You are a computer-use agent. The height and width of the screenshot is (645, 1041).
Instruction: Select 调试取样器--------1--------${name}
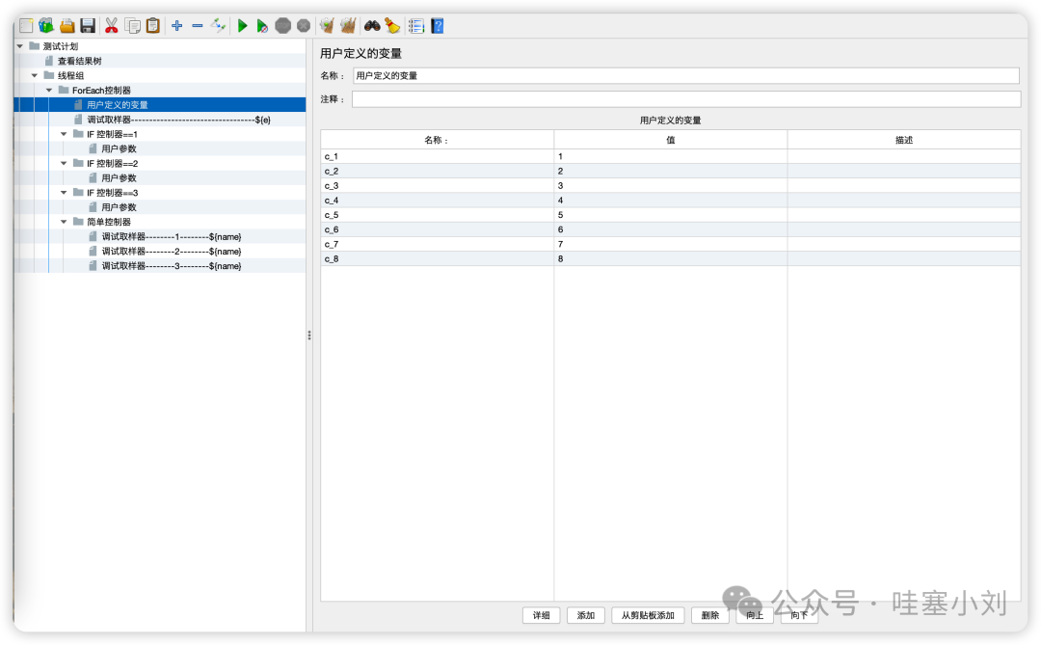[x=171, y=236]
